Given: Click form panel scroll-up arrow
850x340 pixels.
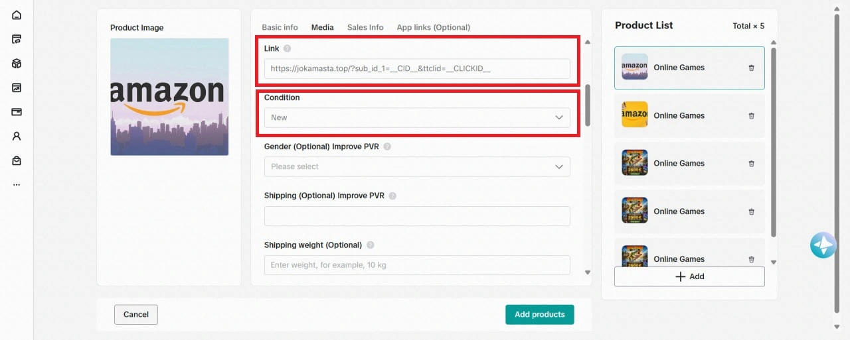Looking at the screenshot, I should pos(587,42).
